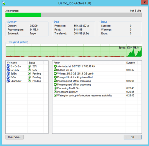Sort by the Status column header
The width and height of the screenshot is (149, 146).
[x=36, y=63]
